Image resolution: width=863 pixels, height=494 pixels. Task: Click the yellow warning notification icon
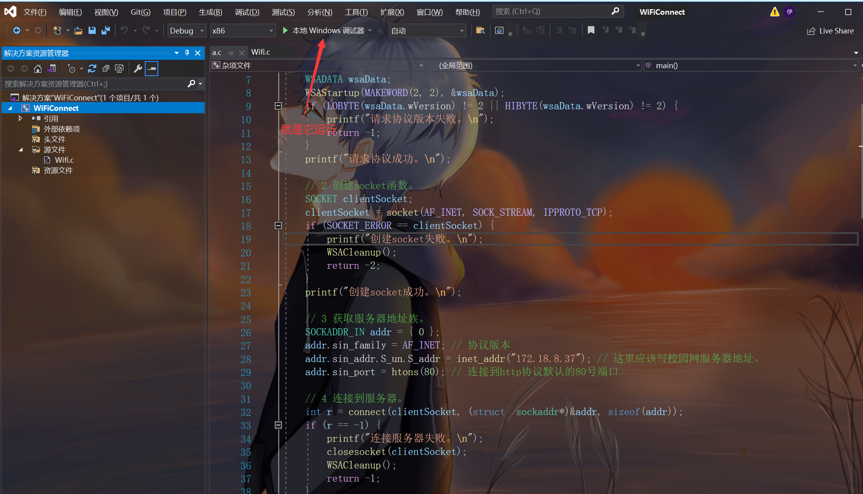coord(774,12)
